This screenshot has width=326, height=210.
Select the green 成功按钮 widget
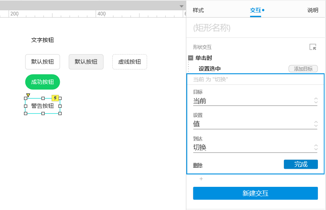(x=43, y=82)
